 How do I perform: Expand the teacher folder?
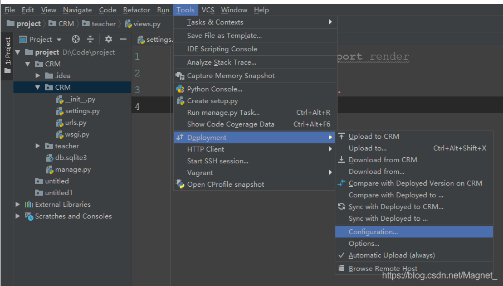(x=38, y=146)
